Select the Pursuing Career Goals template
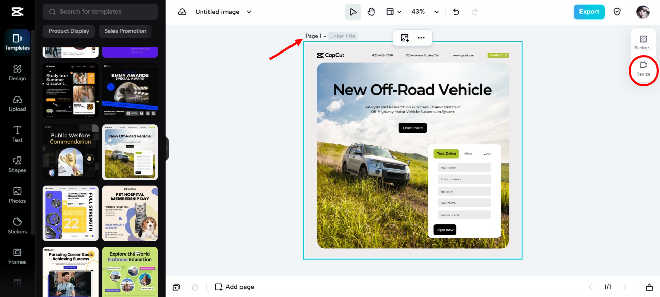660x297 pixels. (x=71, y=271)
